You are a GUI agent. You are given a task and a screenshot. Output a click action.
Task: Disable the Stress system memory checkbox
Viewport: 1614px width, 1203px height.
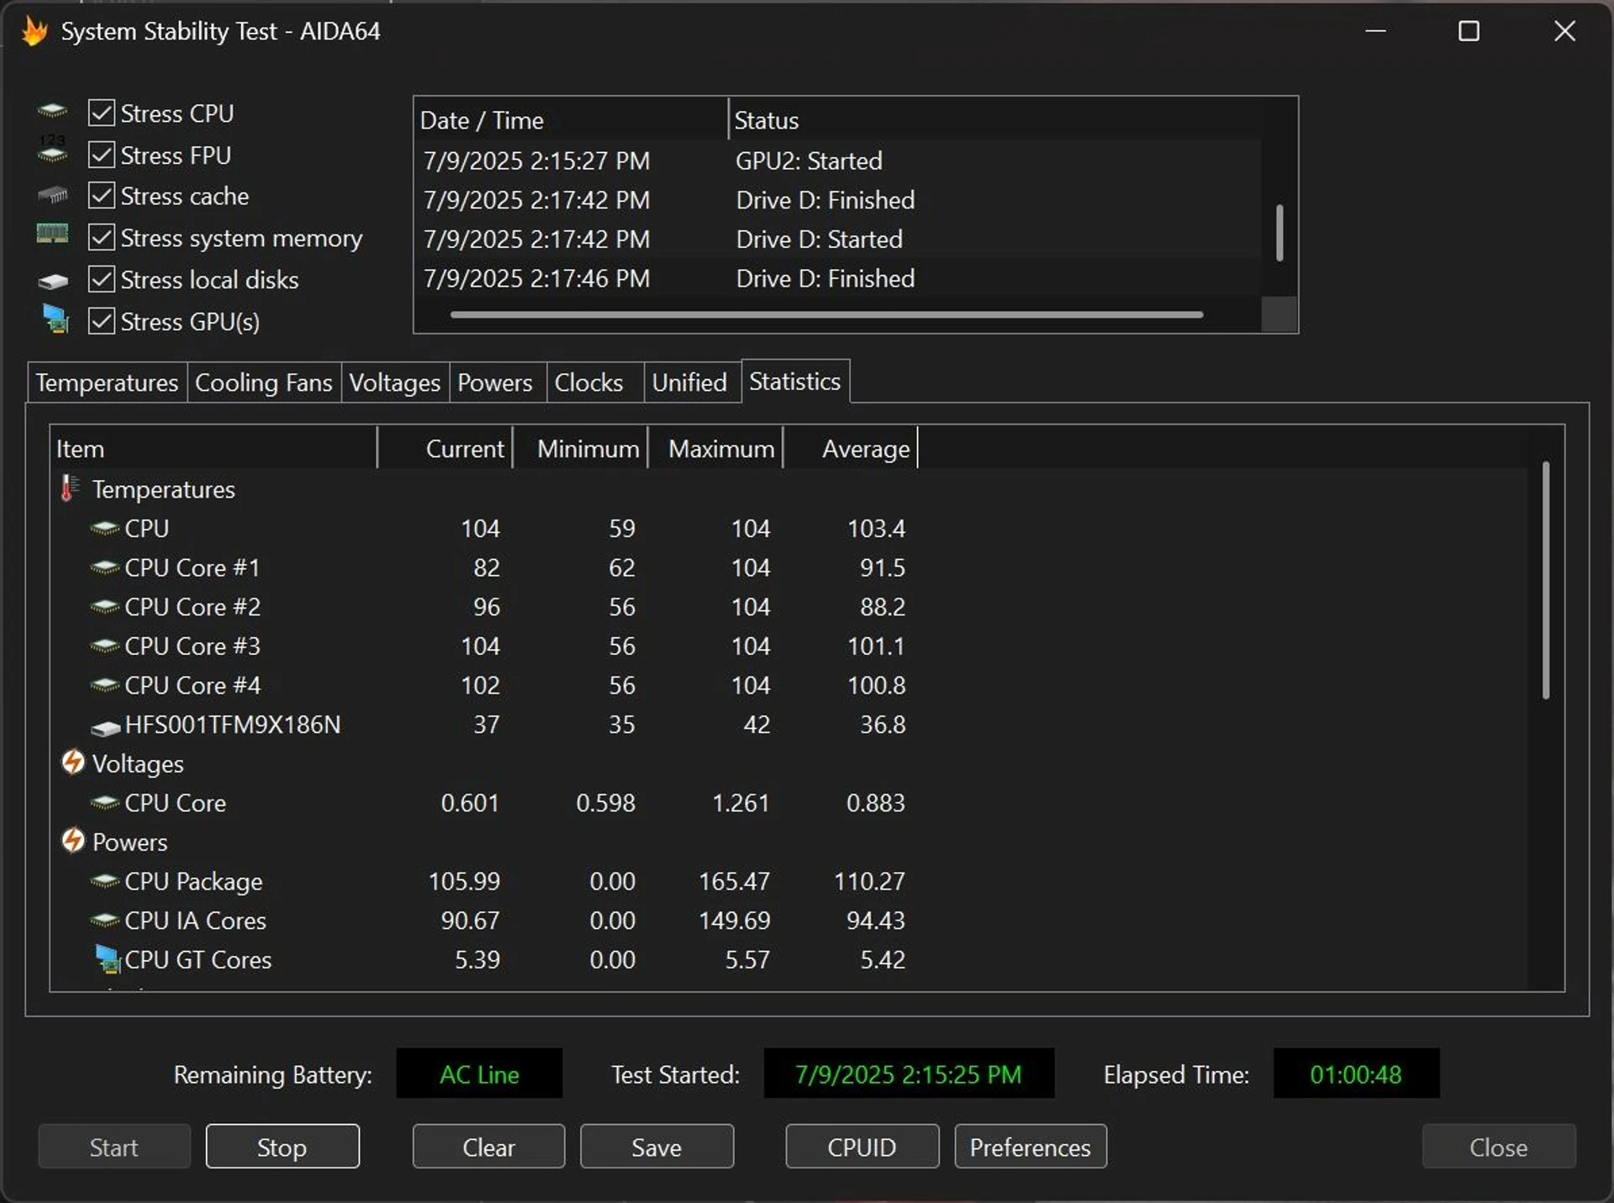click(102, 238)
